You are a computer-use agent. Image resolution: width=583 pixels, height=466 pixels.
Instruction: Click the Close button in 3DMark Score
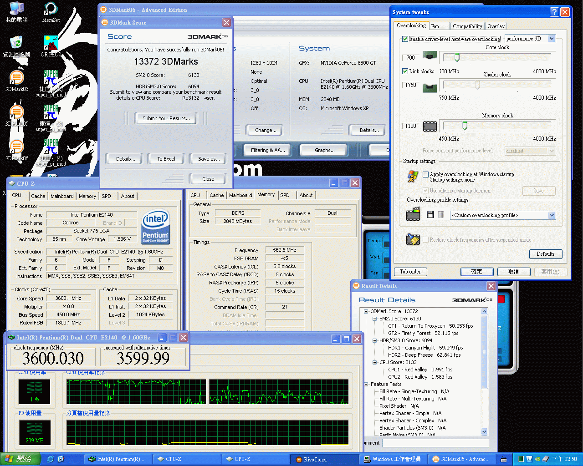click(x=208, y=179)
